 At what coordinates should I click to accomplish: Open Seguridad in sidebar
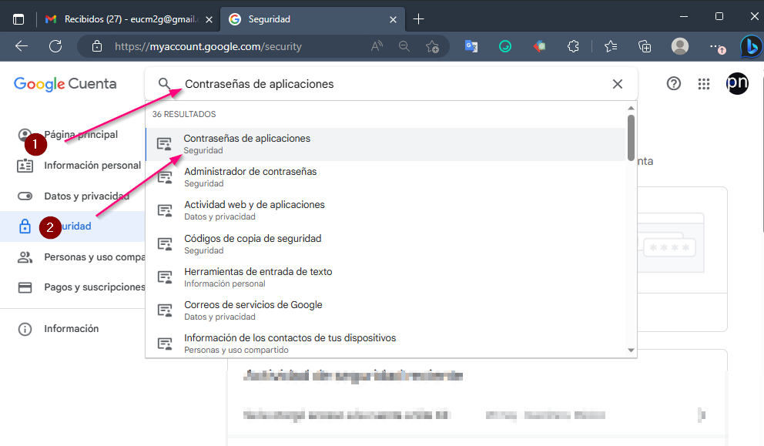click(73, 226)
